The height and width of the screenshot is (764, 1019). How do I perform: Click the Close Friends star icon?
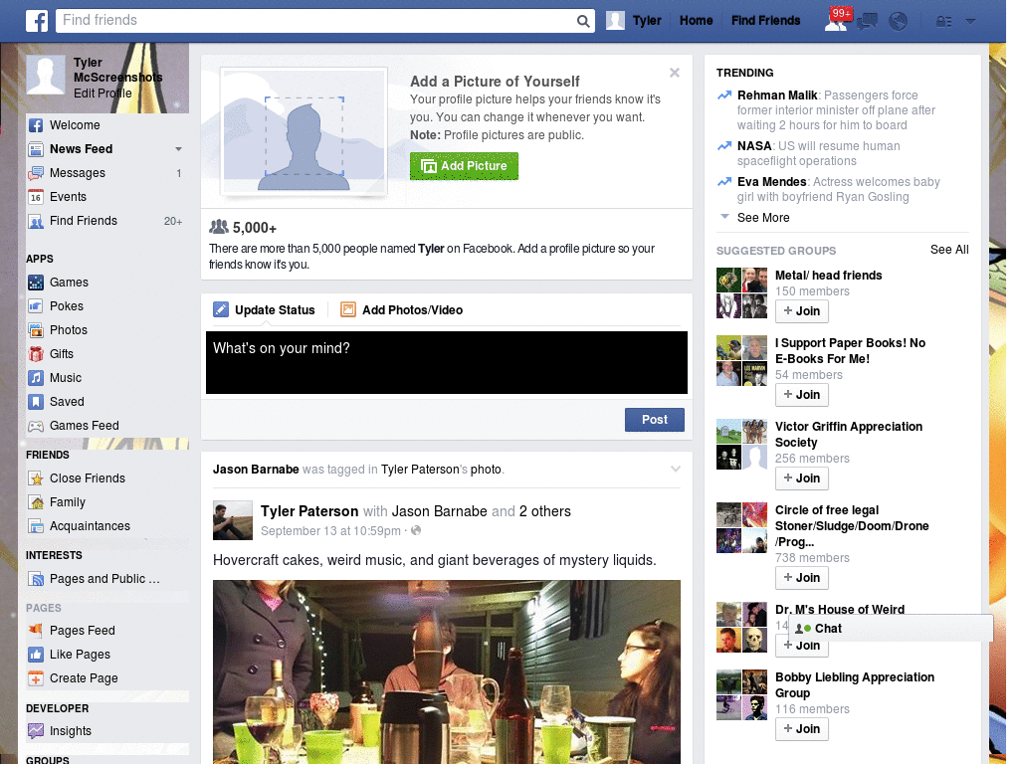[36, 478]
